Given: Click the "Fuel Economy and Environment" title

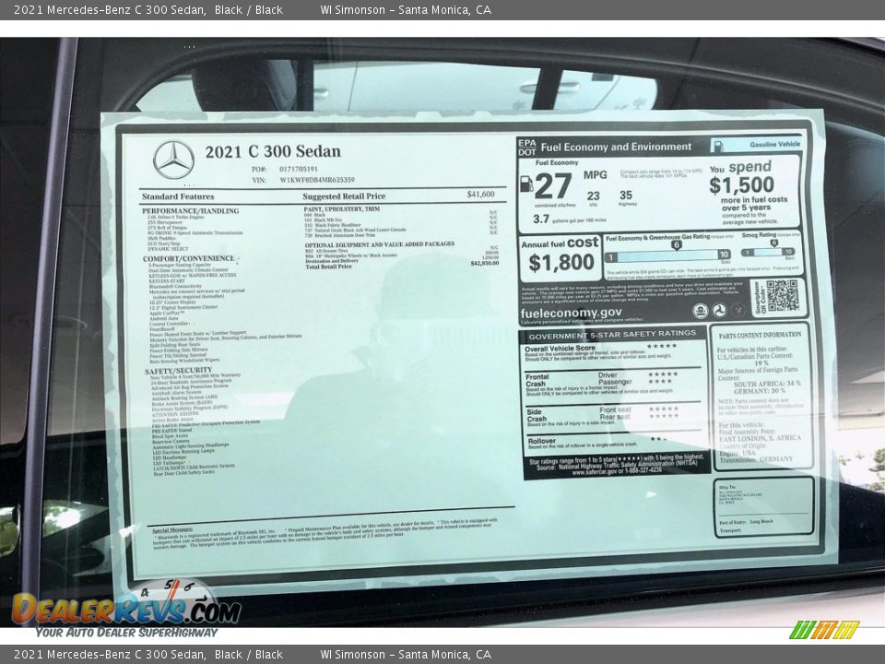Looking at the screenshot, I should click(616, 147).
